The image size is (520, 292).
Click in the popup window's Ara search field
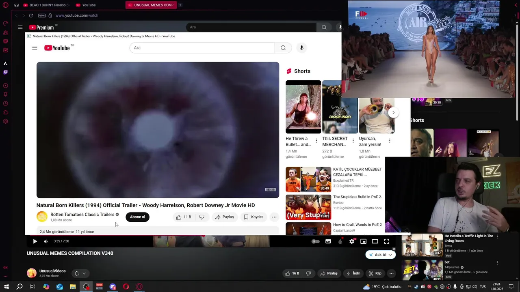pos(202,48)
